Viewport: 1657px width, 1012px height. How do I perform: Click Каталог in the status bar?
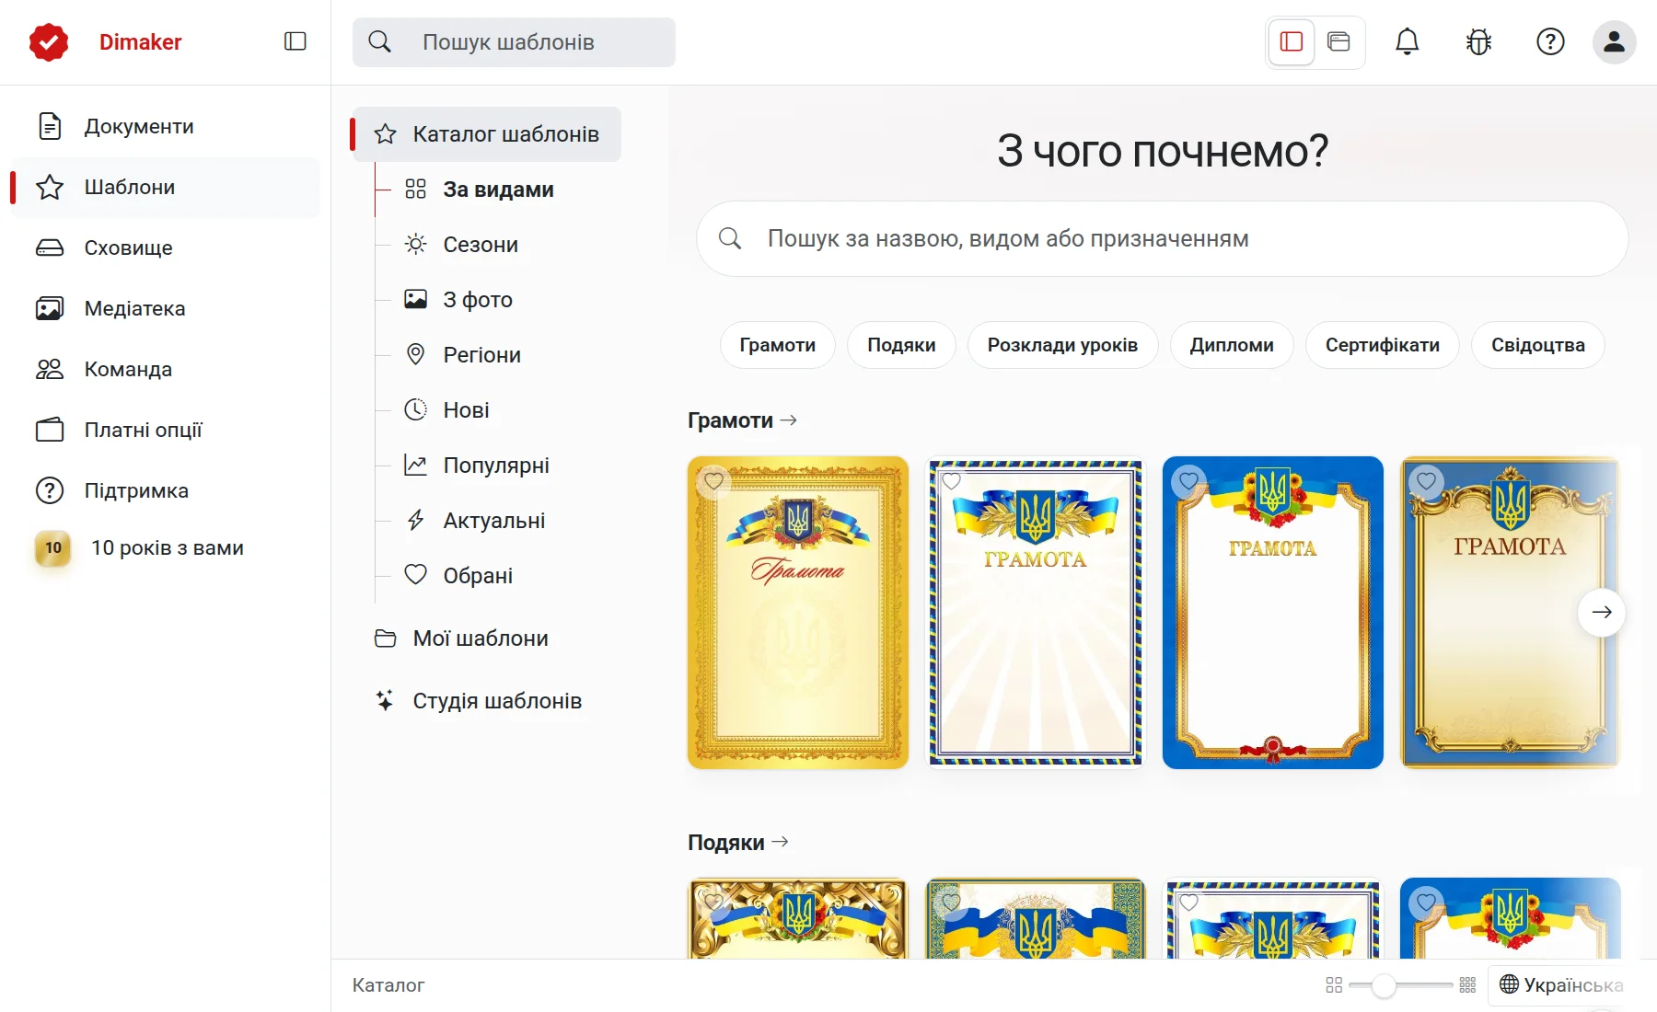[x=388, y=985]
